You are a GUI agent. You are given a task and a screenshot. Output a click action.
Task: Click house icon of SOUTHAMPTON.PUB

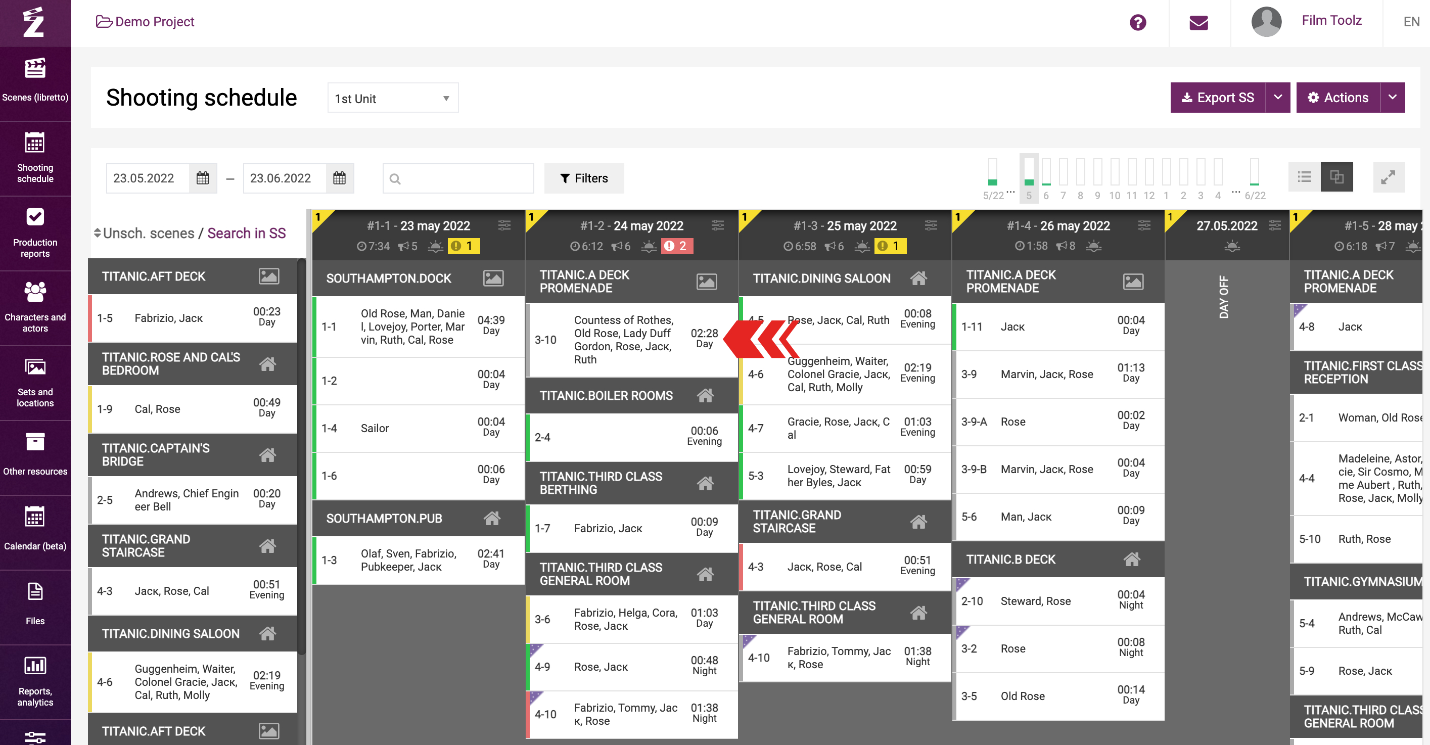[x=492, y=518]
